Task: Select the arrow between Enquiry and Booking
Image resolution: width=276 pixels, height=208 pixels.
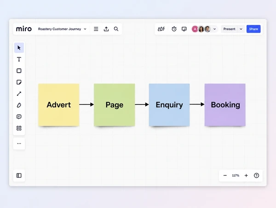Action: click(197, 104)
